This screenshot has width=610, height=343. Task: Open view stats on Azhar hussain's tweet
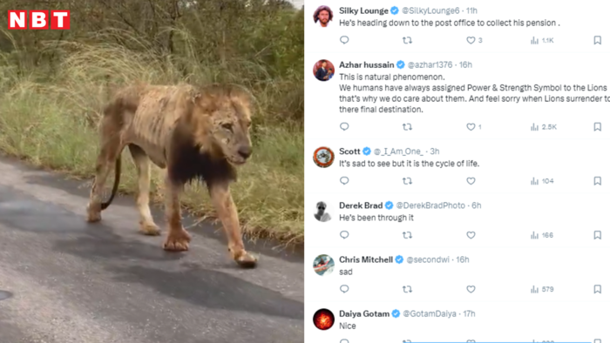(544, 127)
